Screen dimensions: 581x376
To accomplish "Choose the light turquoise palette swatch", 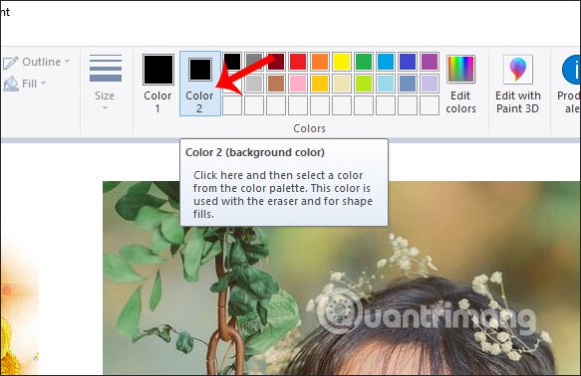I will [386, 84].
